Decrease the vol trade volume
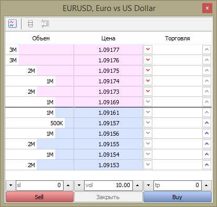The image size is (217, 207). (79, 186)
